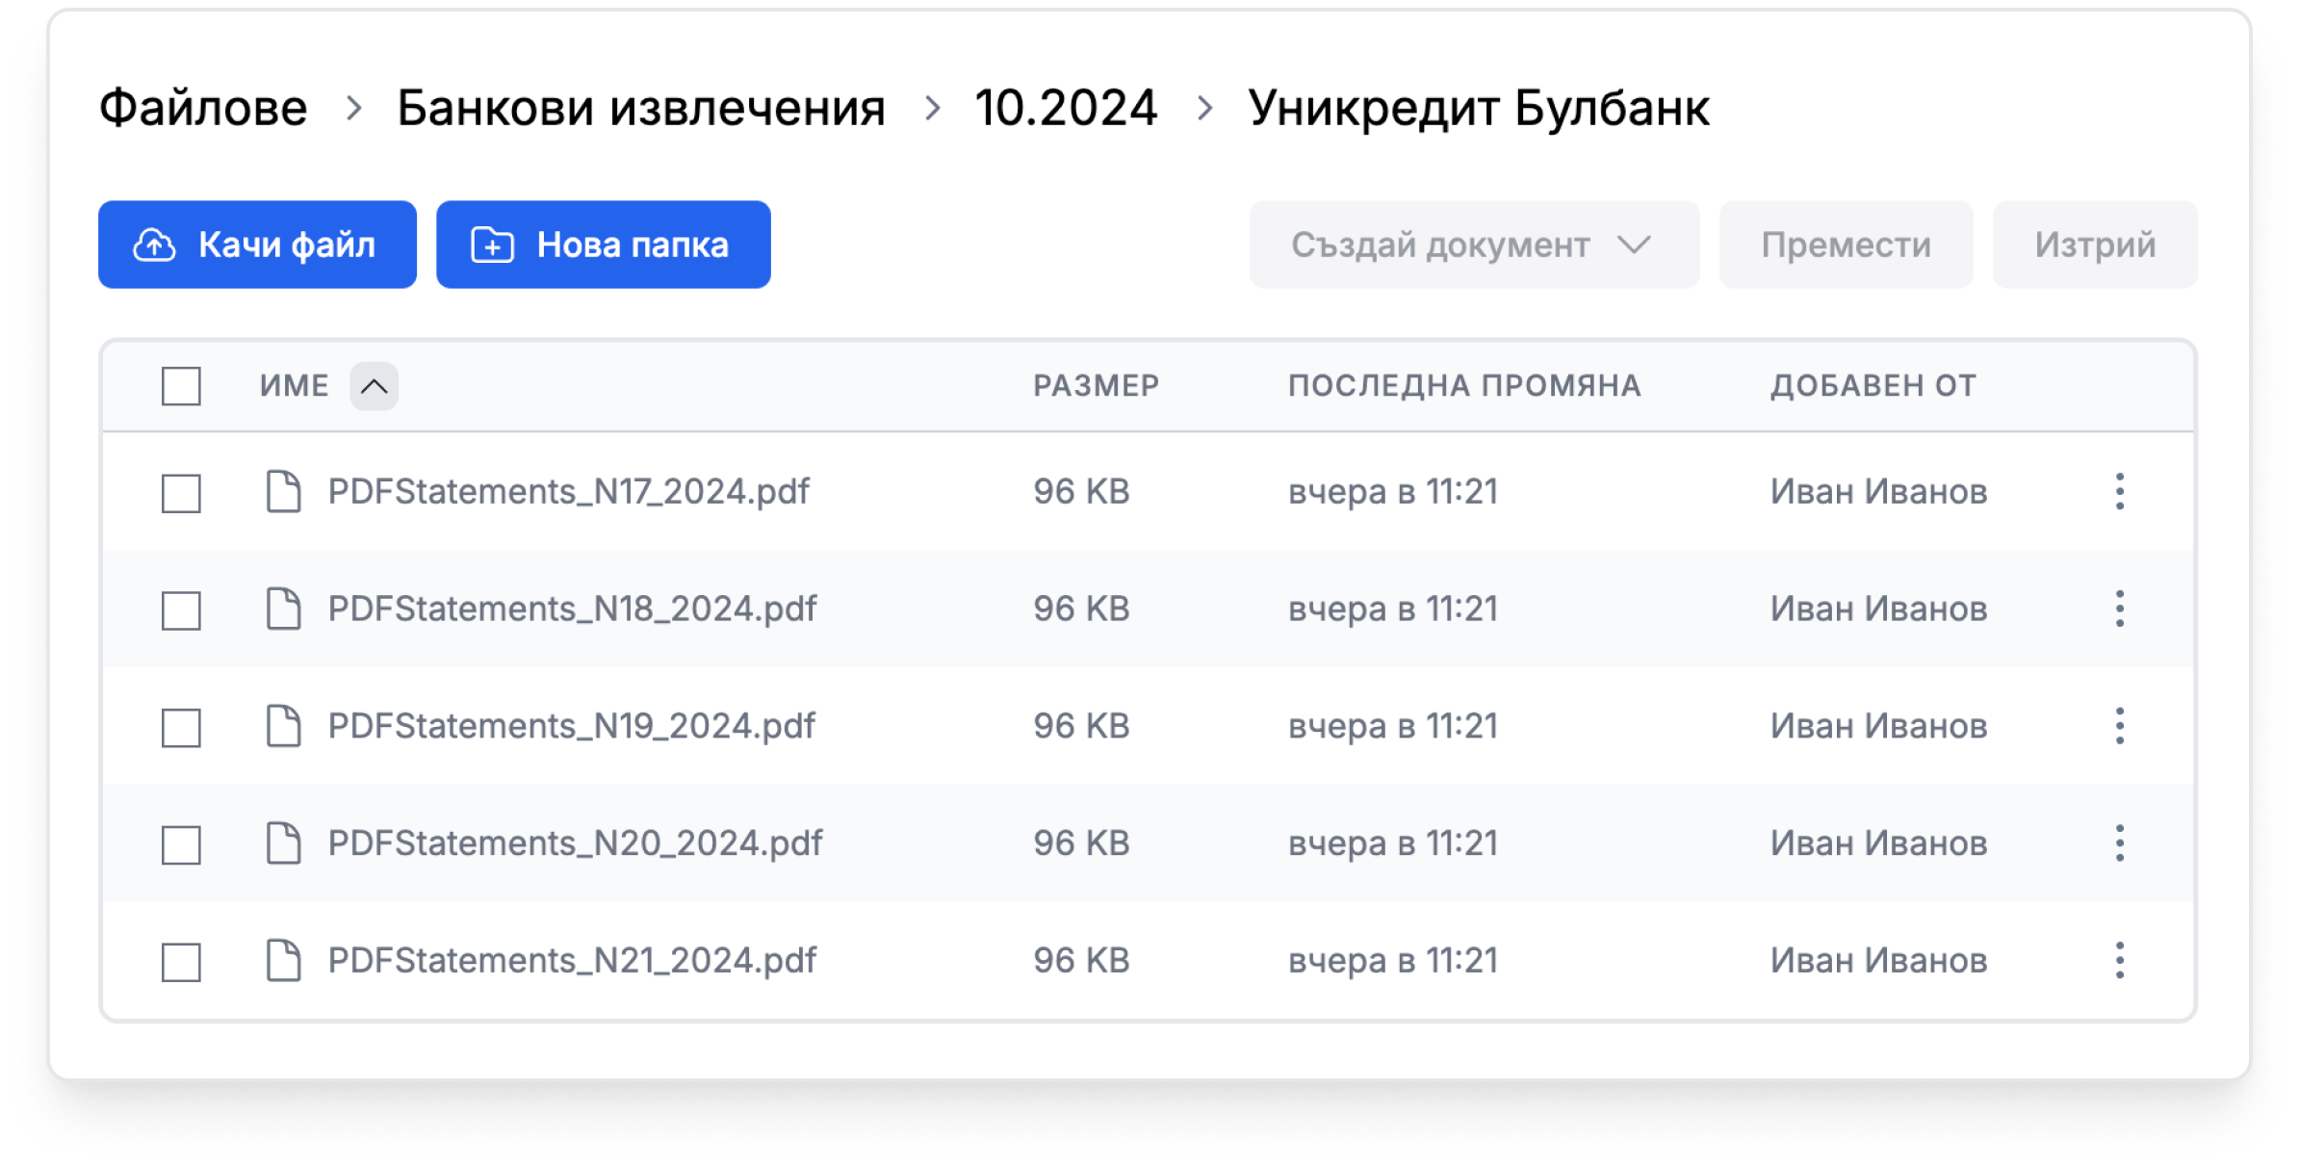Viewport: 2299px width, 1167px height.
Task: Click the cloud upload icon in Качи файл
Action: click(x=154, y=246)
